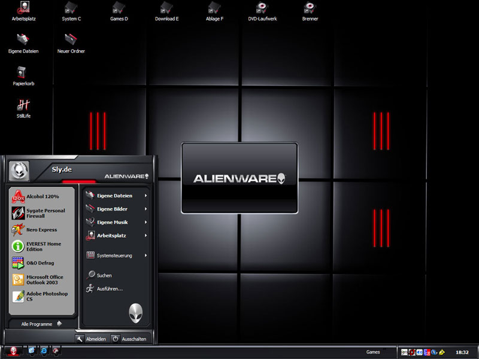
Task: Launch Nero Express from start menu
Action: pos(41,230)
